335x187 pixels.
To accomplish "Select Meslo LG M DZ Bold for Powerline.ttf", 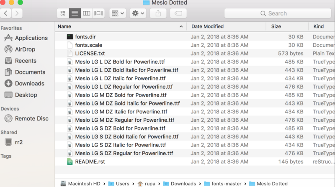I will coord(121,95).
